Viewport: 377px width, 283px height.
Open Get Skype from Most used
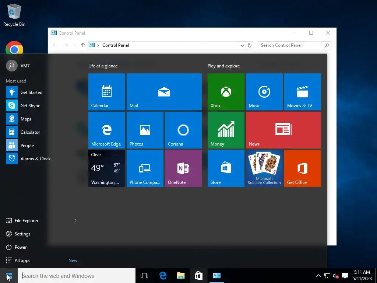pyautogui.click(x=23, y=105)
